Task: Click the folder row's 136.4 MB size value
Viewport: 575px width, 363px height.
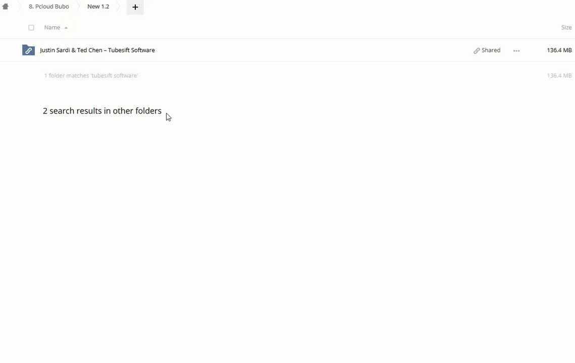Action: point(559,50)
